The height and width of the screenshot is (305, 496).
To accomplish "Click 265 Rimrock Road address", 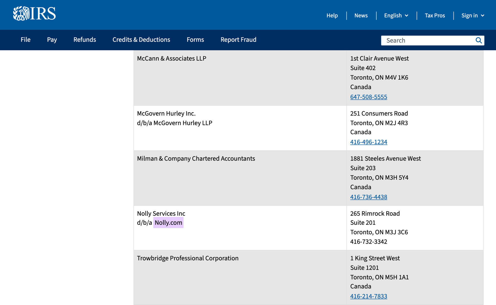I will tap(375, 213).
